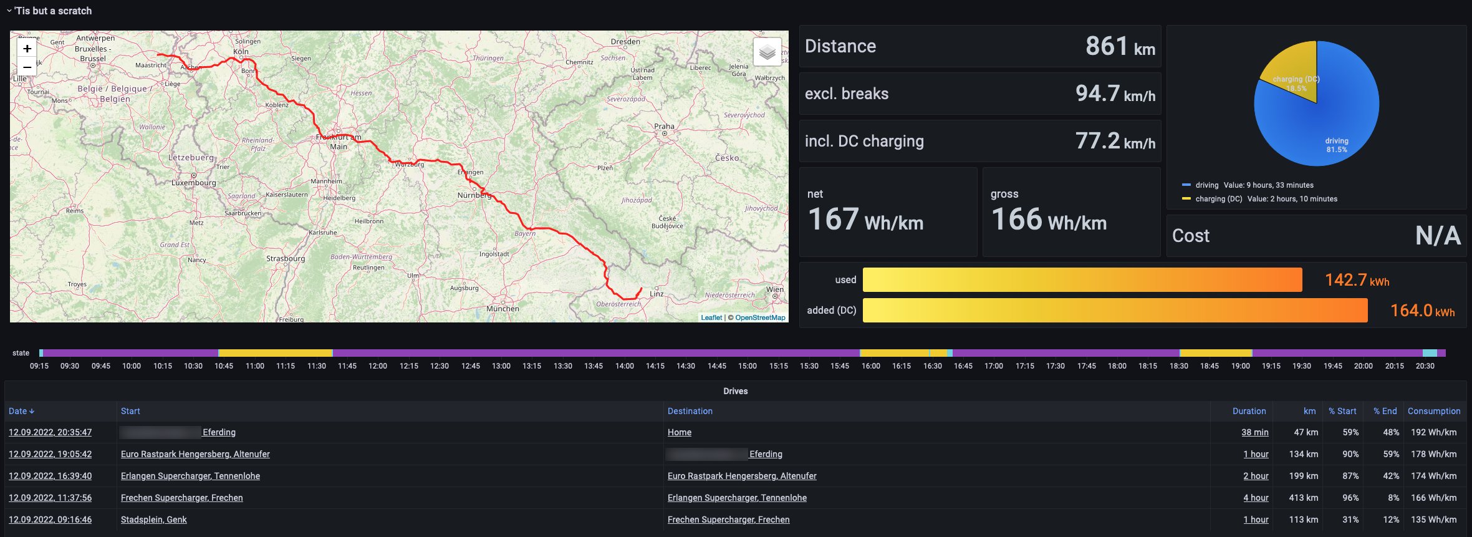This screenshot has height=537, width=1472.
Task: Toggle driving series in pie legend
Action: click(x=1206, y=185)
